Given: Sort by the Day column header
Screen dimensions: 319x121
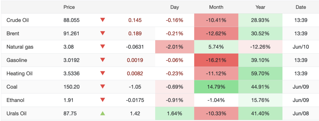Looking at the screenshot, I should [174, 7].
